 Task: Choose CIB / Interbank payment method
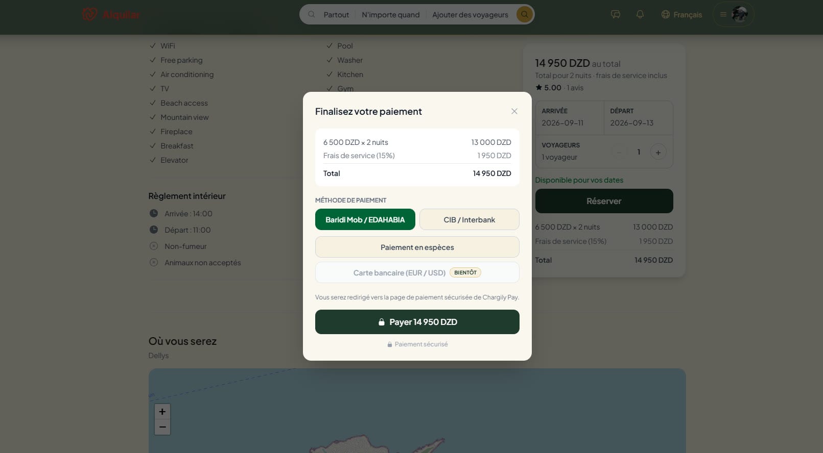point(469,219)
